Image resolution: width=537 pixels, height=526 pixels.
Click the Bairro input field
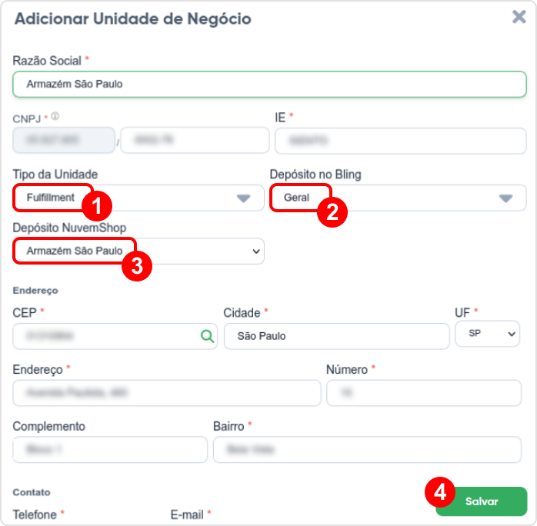[367, 450]
